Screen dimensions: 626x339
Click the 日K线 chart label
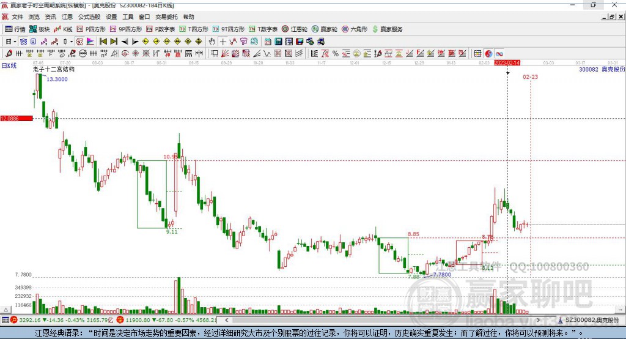(x=9, y=65)
